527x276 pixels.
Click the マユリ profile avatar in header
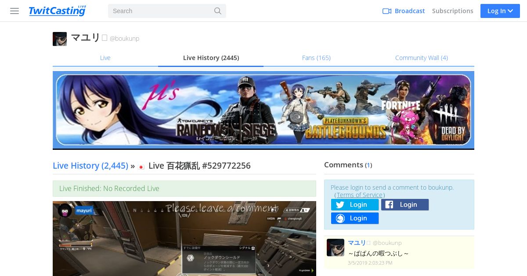coord(60,39)
